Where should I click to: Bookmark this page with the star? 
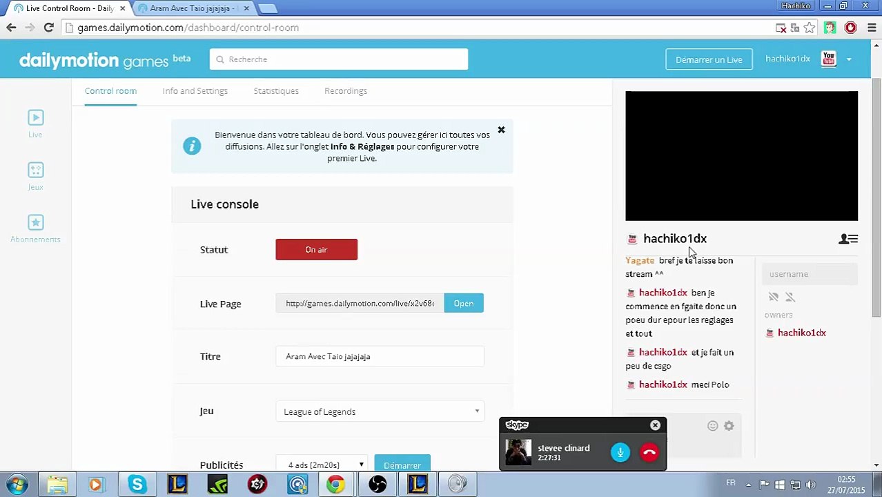810,28
